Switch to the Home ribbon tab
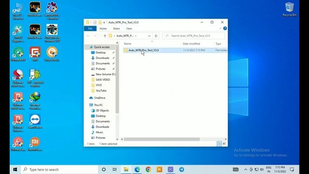 103,29
